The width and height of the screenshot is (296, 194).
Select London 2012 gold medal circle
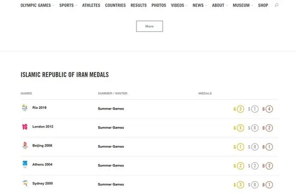(240, 128)
